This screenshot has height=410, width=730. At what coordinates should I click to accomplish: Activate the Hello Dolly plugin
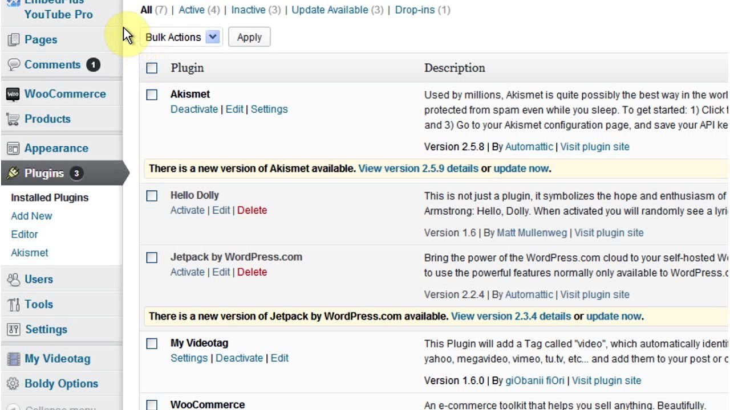coord(187,210)
